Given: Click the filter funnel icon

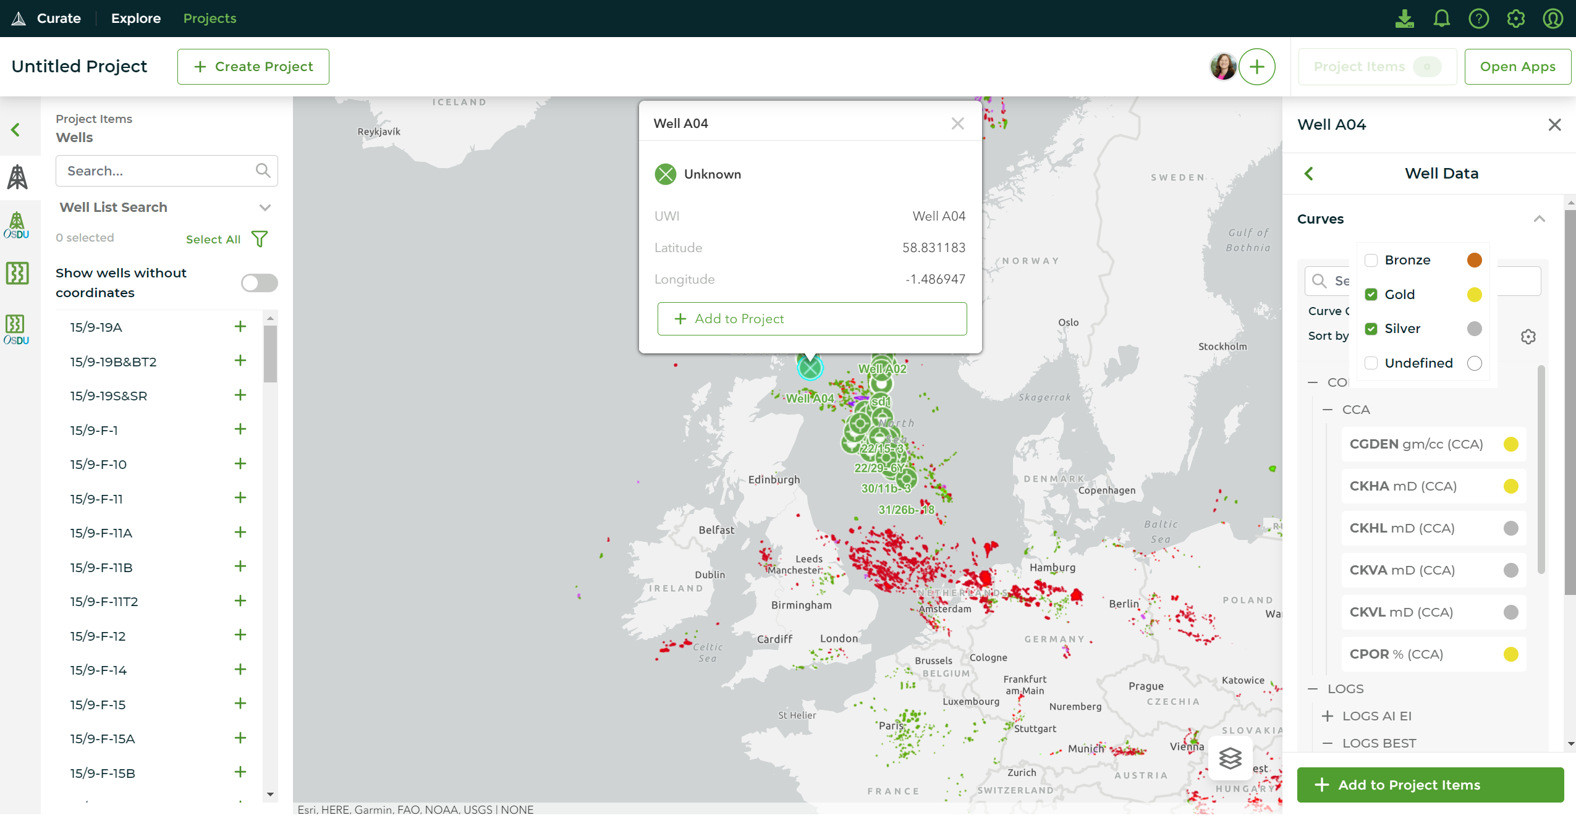Looking at the screenshot, I should [x=260, y=239].
